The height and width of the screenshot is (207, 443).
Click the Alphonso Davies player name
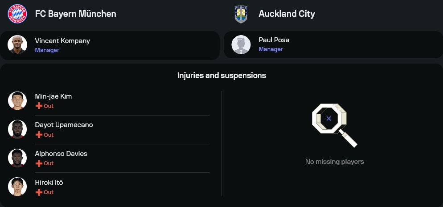[x=61, y=154]
